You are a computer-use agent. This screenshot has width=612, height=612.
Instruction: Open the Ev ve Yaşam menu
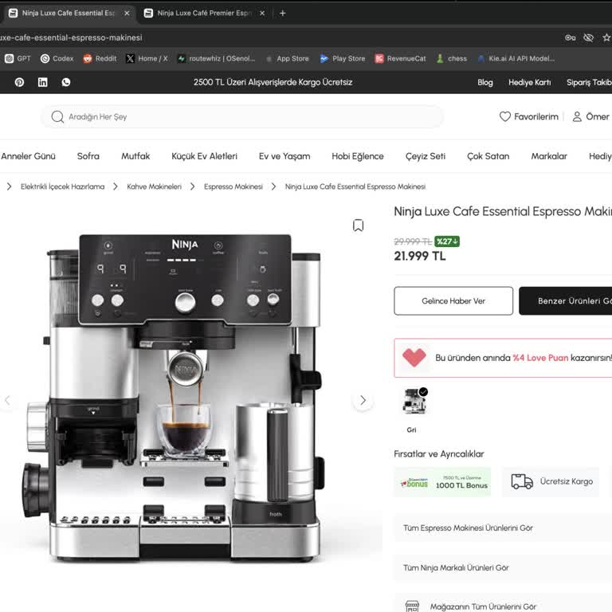click(x=284, y=156)
